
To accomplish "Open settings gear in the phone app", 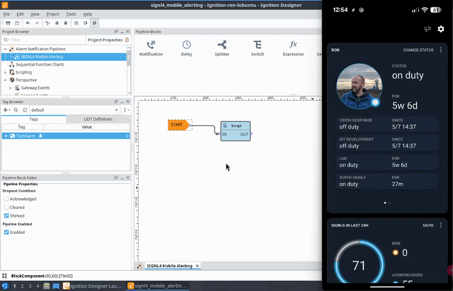I will click(x=441, y=29).
